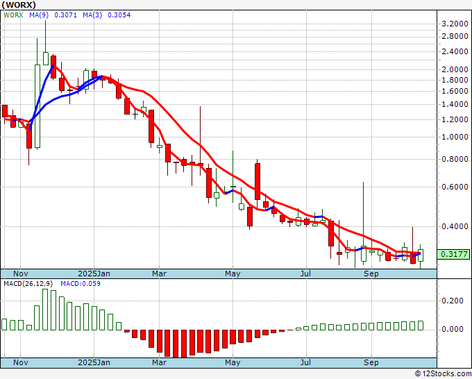Click the 0.200 MACD axis label
The width and height of the screenshot is (472, 379).
(452, 301)
